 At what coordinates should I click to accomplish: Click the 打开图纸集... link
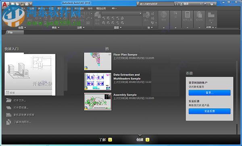[x=21, y=108]
